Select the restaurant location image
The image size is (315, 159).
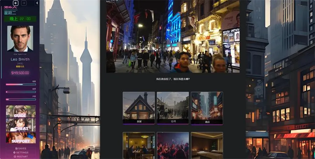139,145
